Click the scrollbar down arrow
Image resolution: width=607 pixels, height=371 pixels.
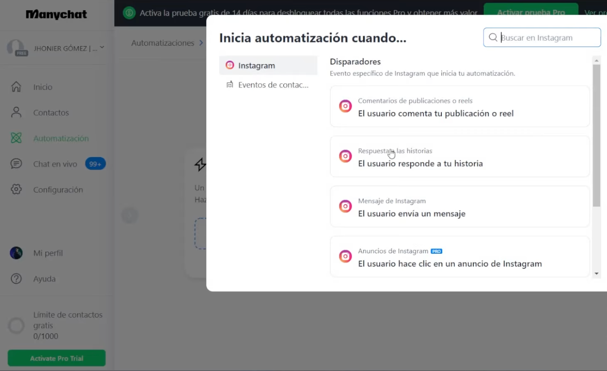[596, 273]
